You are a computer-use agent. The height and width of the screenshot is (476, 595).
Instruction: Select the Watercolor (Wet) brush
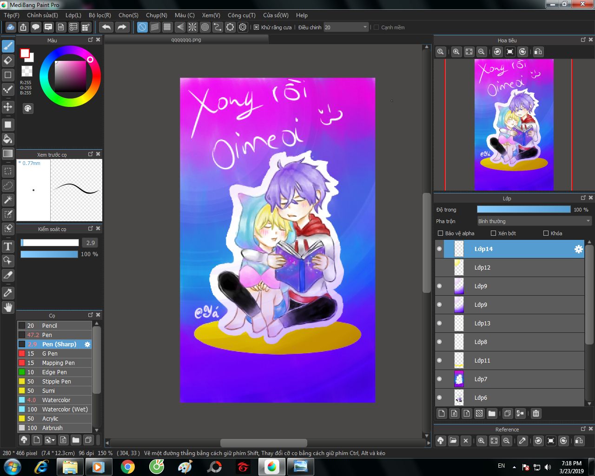click(65, 410)
